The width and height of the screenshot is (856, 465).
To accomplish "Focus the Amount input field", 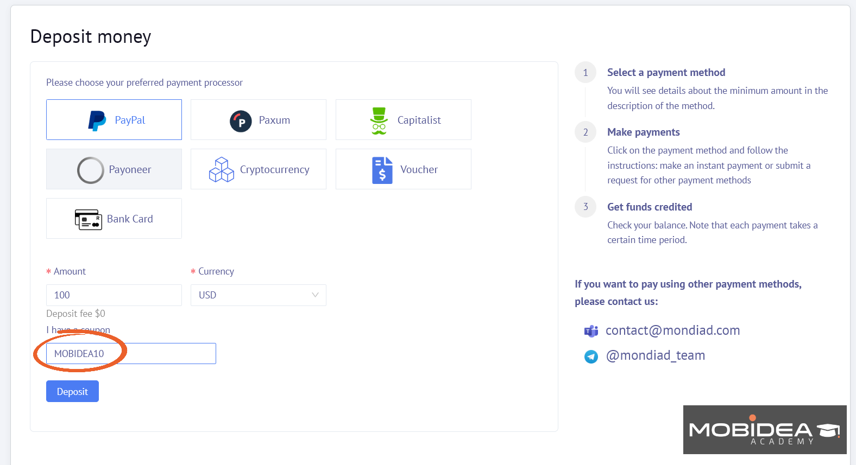I will pyautogui.click(x=114, y=295).
